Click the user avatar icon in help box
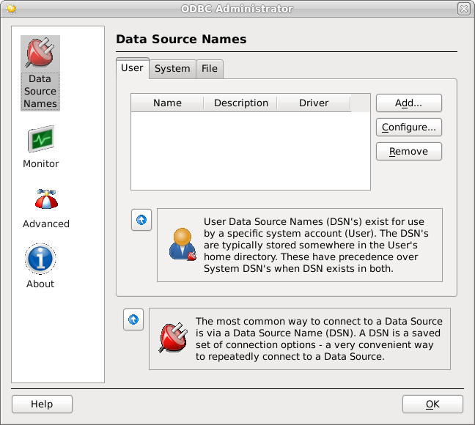The width and height of the screenshot is (475, 425). coord(183,244)
